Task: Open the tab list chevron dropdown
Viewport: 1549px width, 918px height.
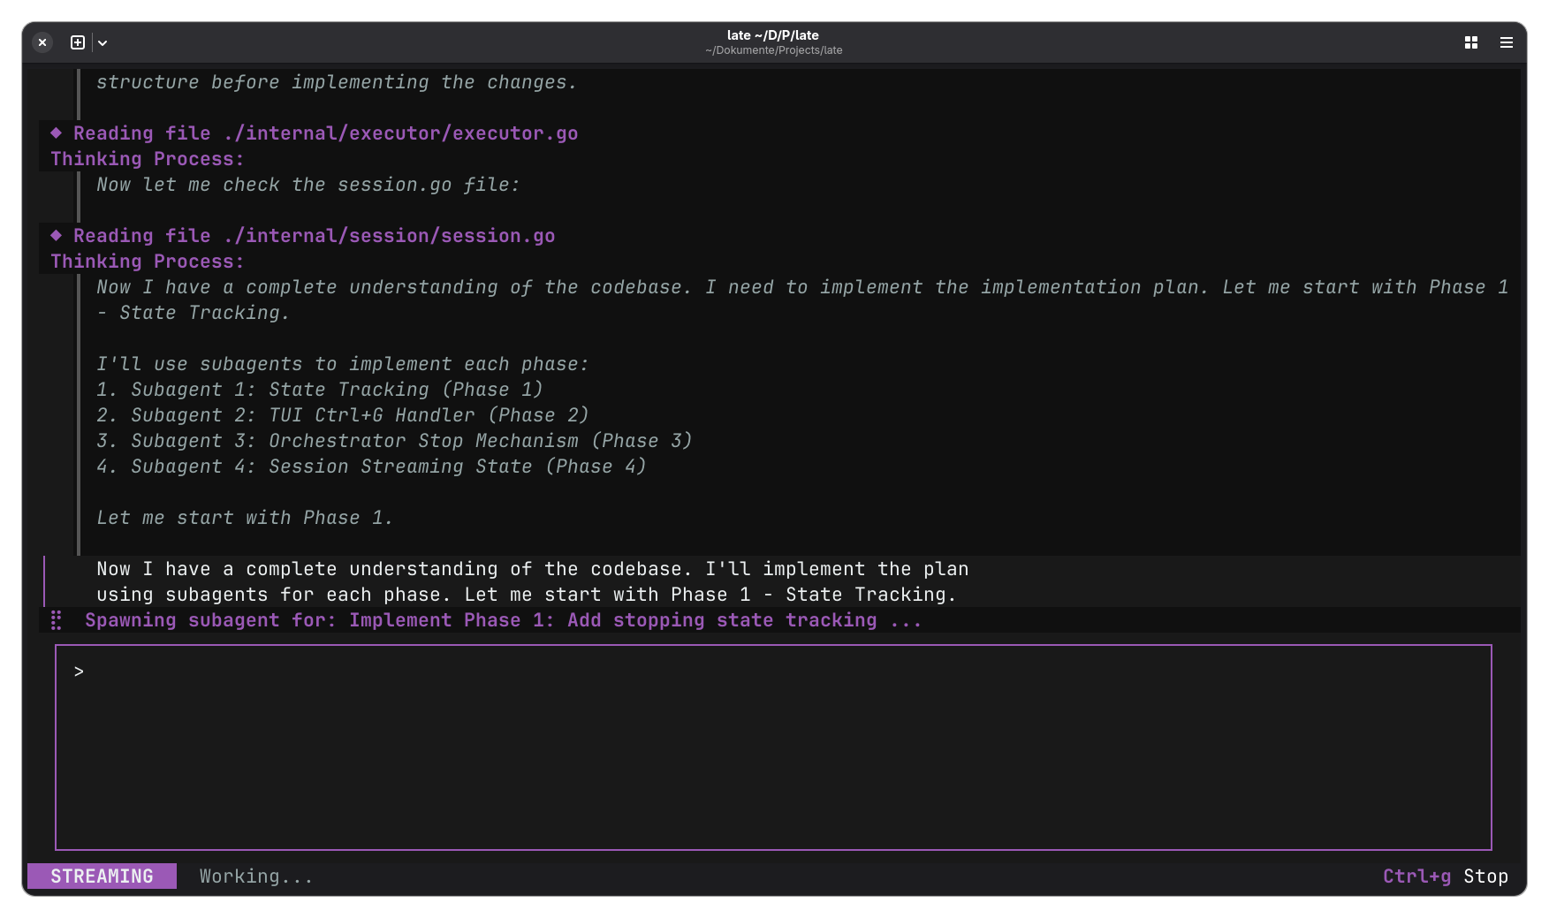Action: click(103, 42)
